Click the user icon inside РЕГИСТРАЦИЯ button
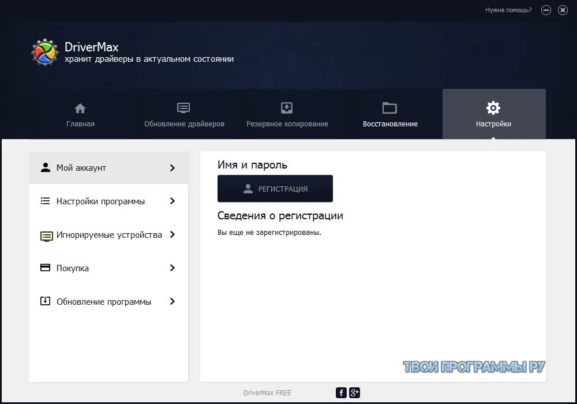Screen dimensions: 577x404 pyautogui.click(x=248, y=188)
